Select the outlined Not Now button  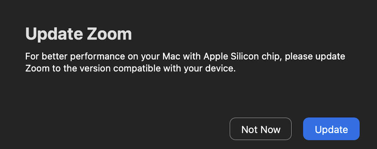pyautogui.click(x=261, y=129)
